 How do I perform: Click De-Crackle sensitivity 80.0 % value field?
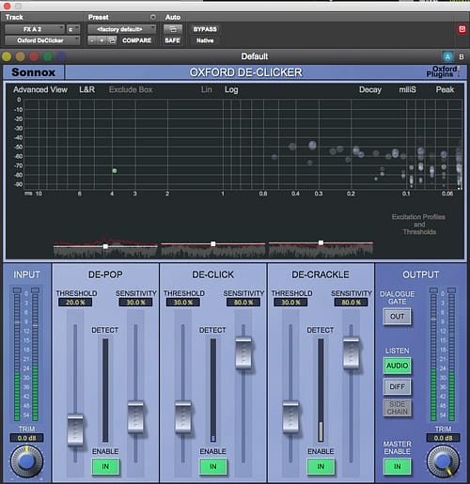352,303
